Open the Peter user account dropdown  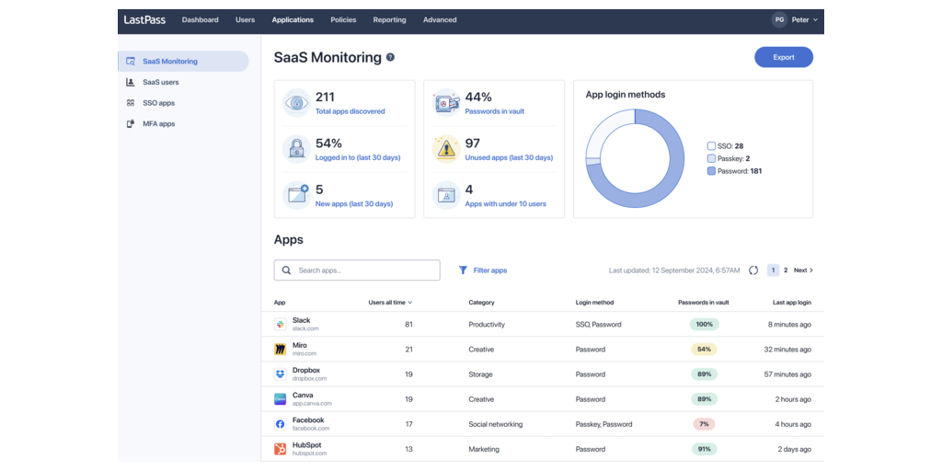[796, 19]
